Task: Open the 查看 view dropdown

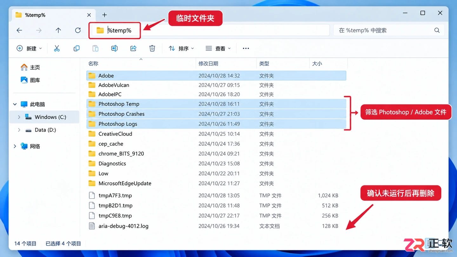Action: pyautogui.click(x=218, y=48)
